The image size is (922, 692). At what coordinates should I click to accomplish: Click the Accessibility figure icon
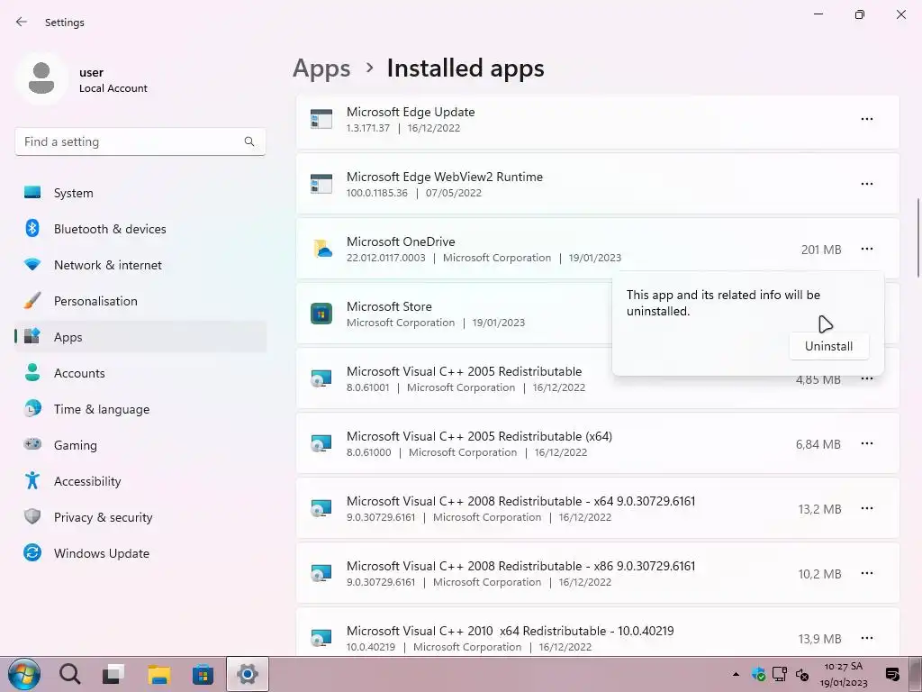(32, 481)
